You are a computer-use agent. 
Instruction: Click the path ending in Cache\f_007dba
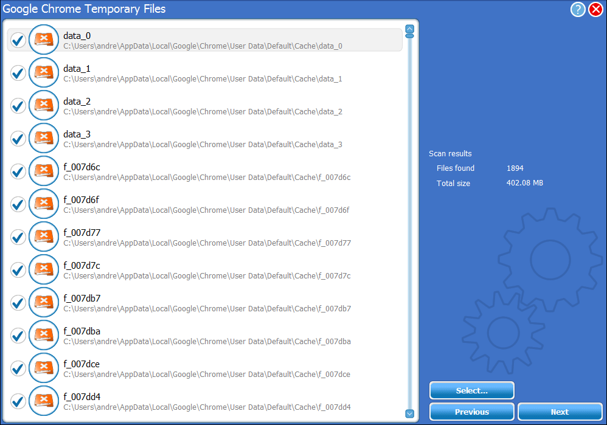207,342
